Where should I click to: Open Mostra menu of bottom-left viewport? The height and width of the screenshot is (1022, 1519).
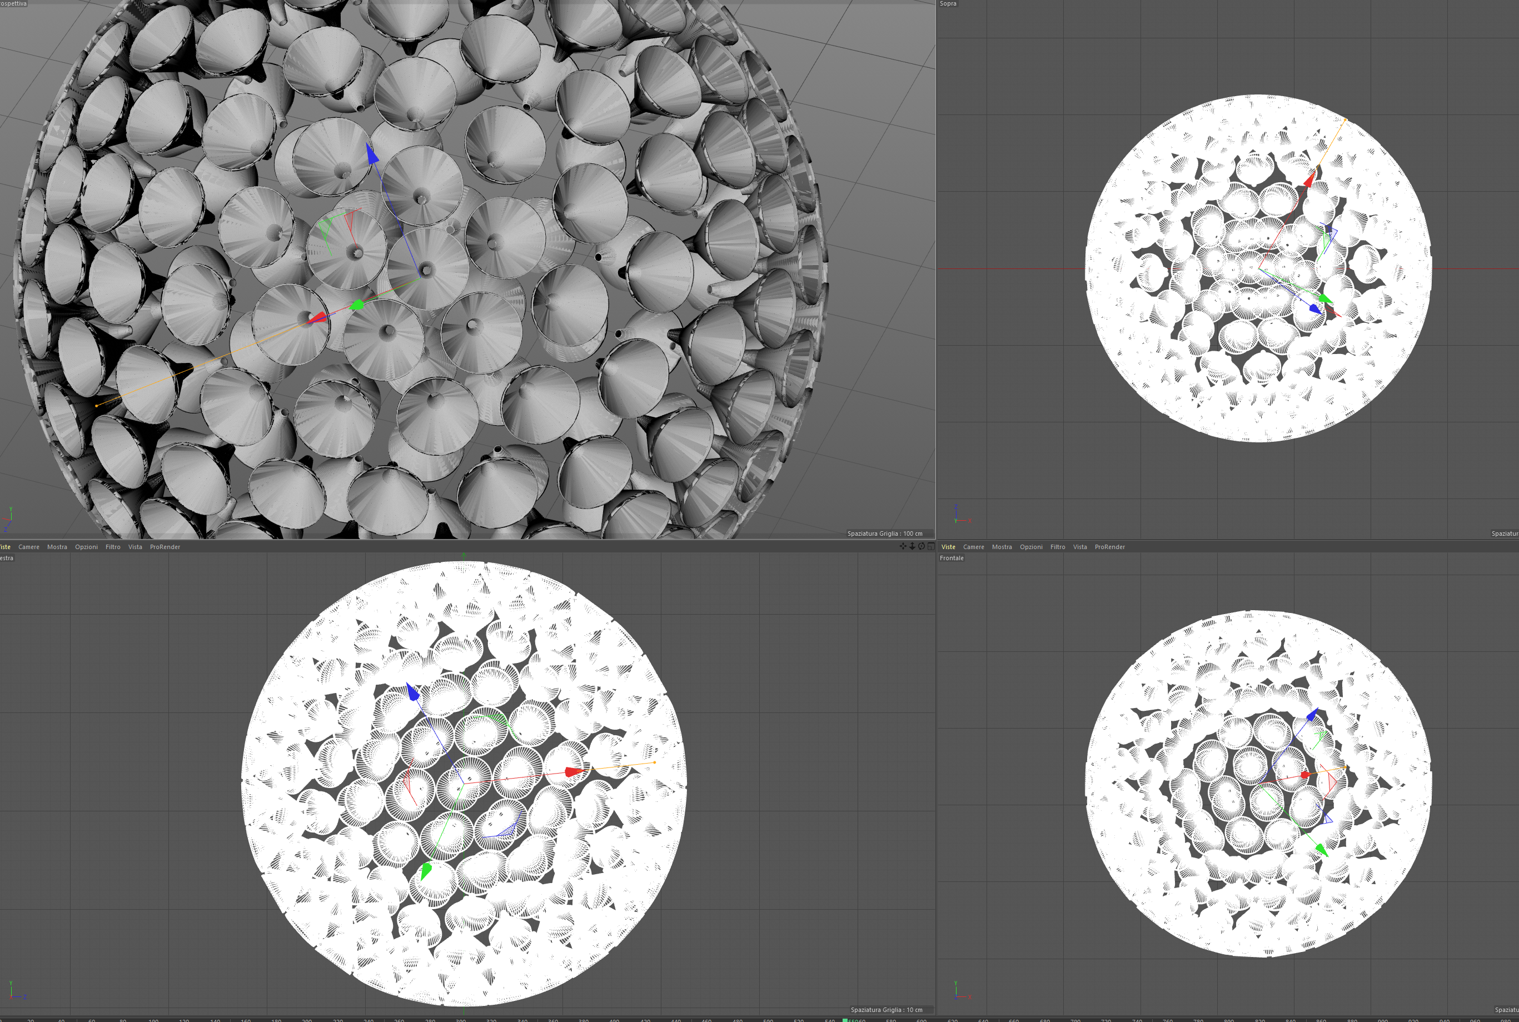pyautogui.click(x=57, y=547)
